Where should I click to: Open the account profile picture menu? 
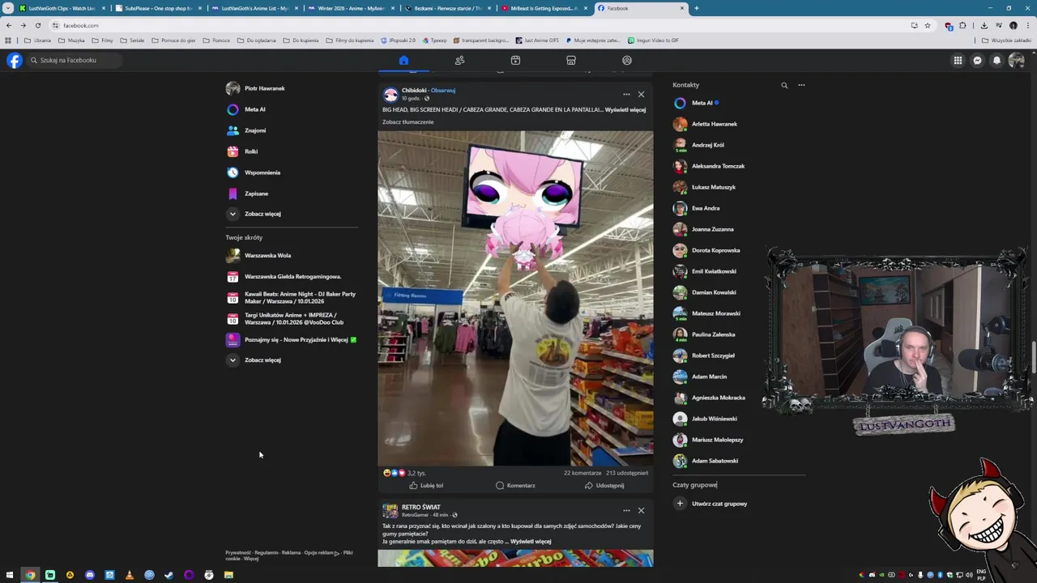click(1016, 60)
